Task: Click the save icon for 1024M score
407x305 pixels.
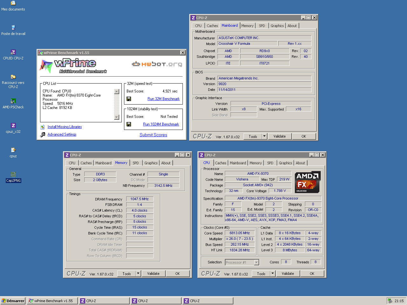Action: pyautogui.click(x=129, y=124)
